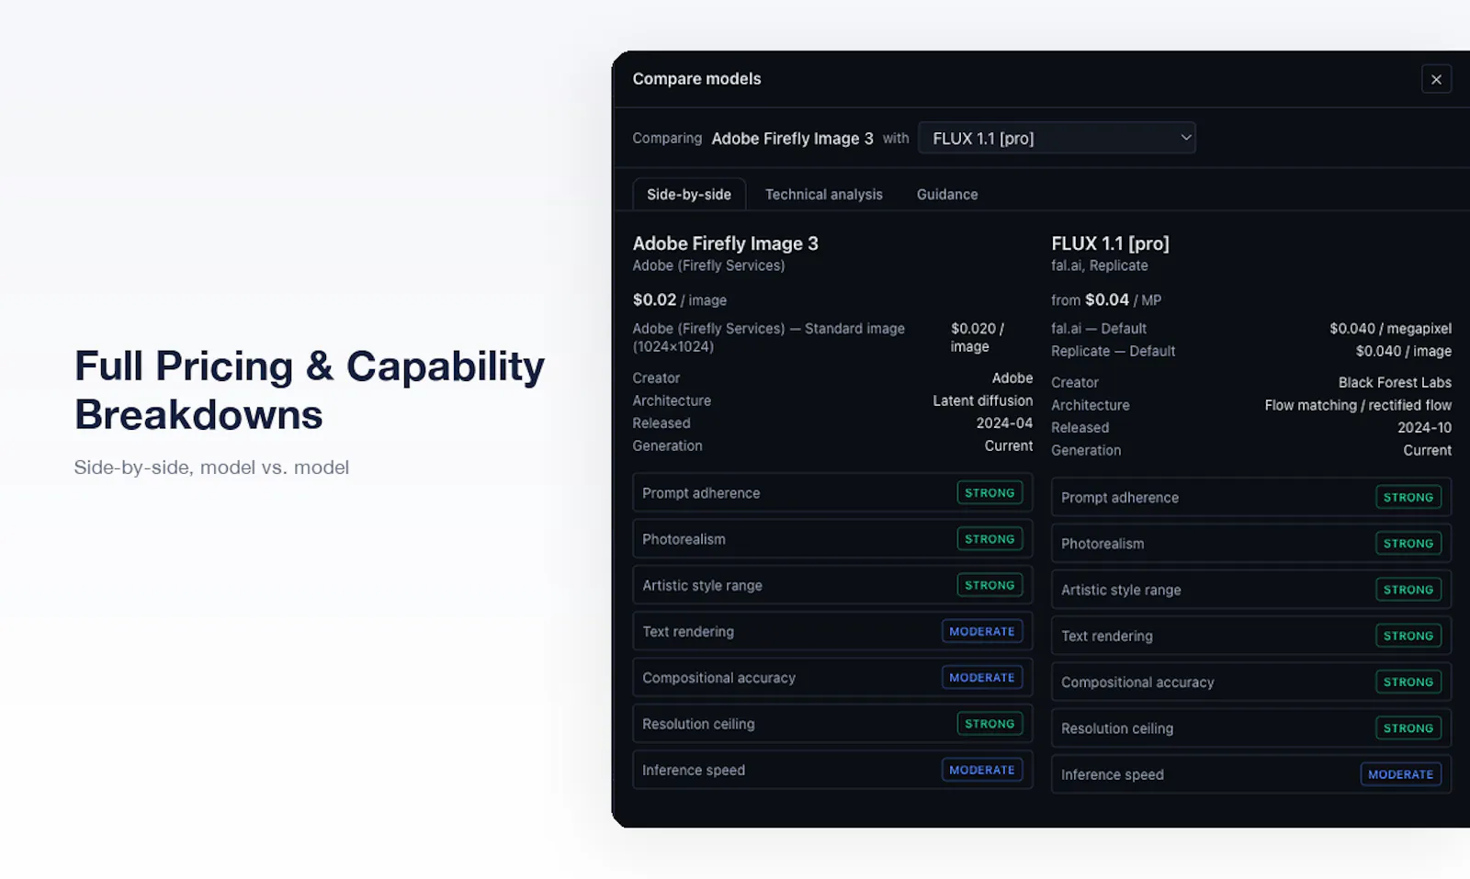
Task: Select the 'FLUX 1.1 [pro]' column heading
Action: pos(1110,243)
